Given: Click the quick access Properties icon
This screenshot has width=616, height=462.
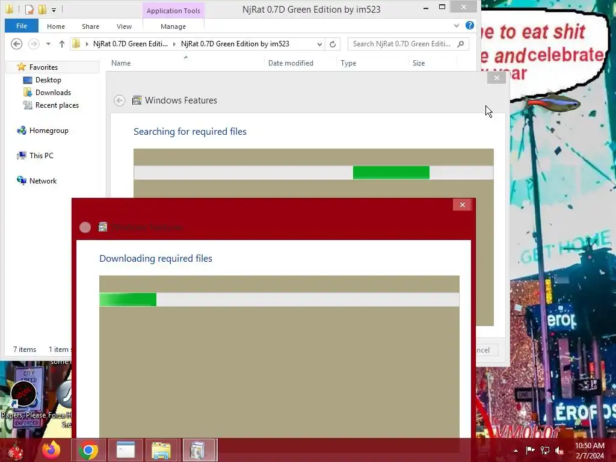Looking at the screenshot, I should coord(29,9).
